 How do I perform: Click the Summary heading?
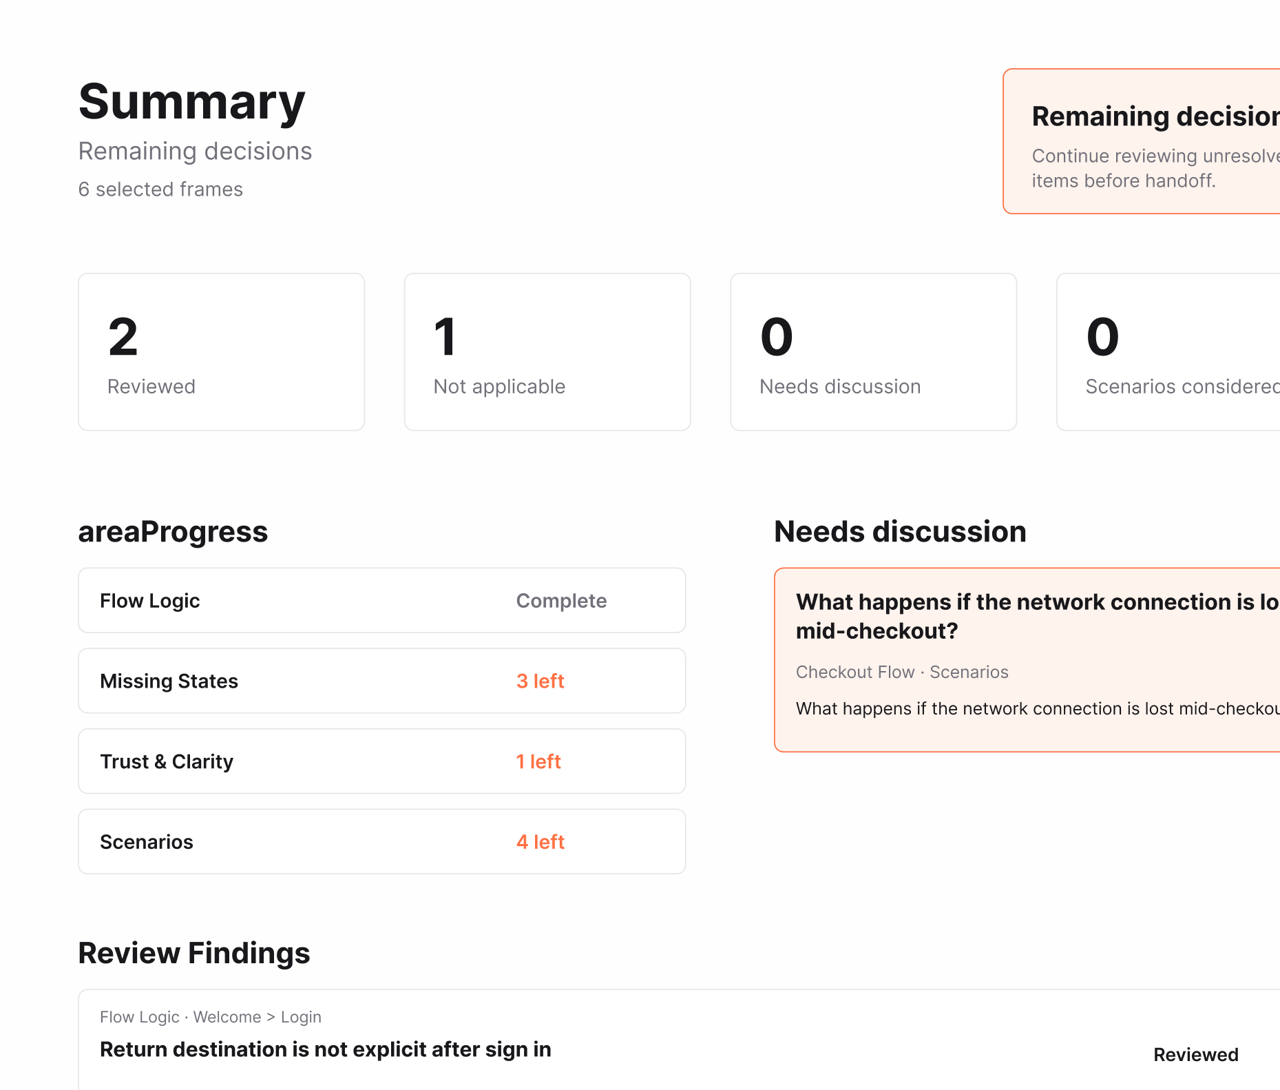(192, 102)
